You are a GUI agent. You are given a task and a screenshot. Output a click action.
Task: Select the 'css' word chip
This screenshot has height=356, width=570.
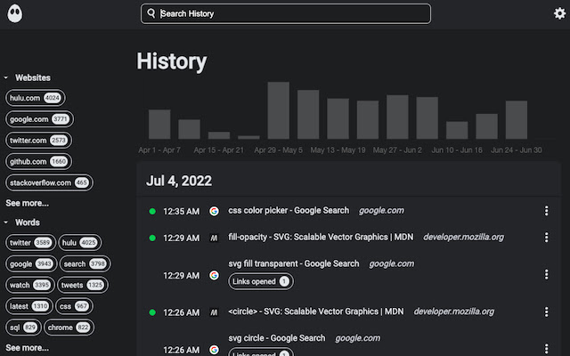pos(74,306)
